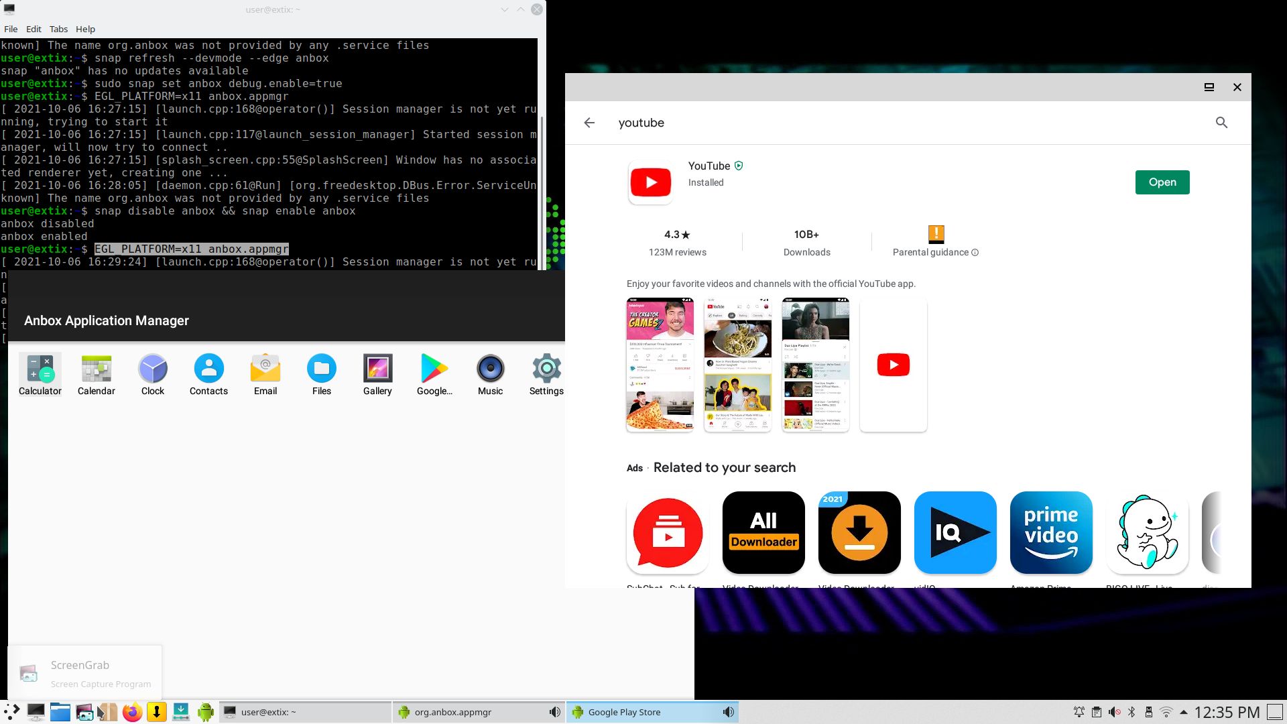Open the Prime Video app icon

pos(1051,532)
